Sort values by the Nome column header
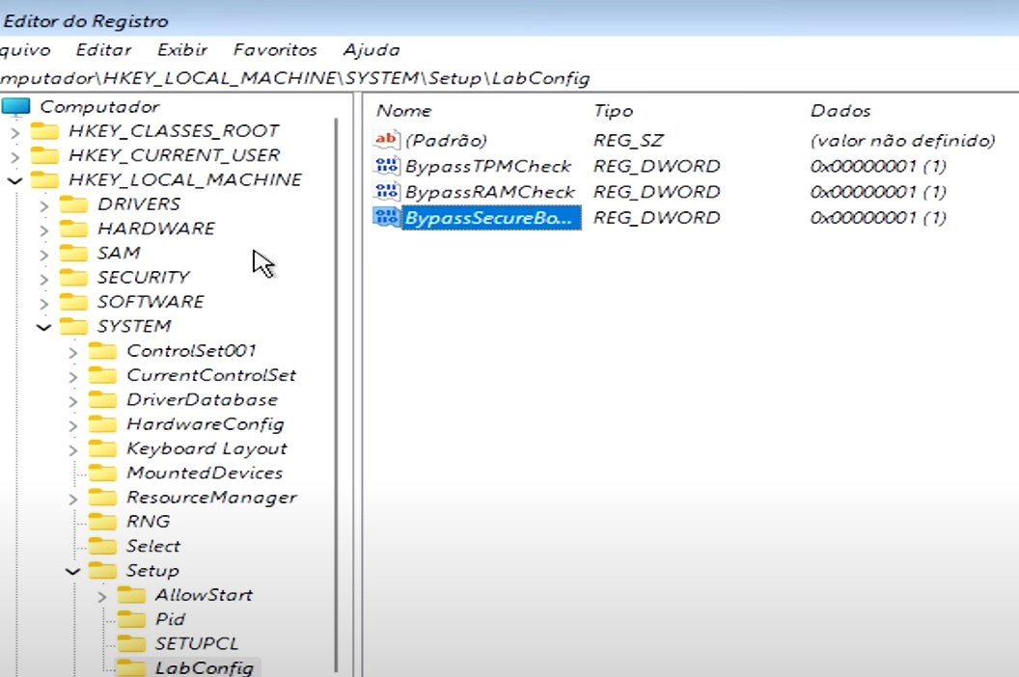The image size is (1019, 677). tap(403, 111)
